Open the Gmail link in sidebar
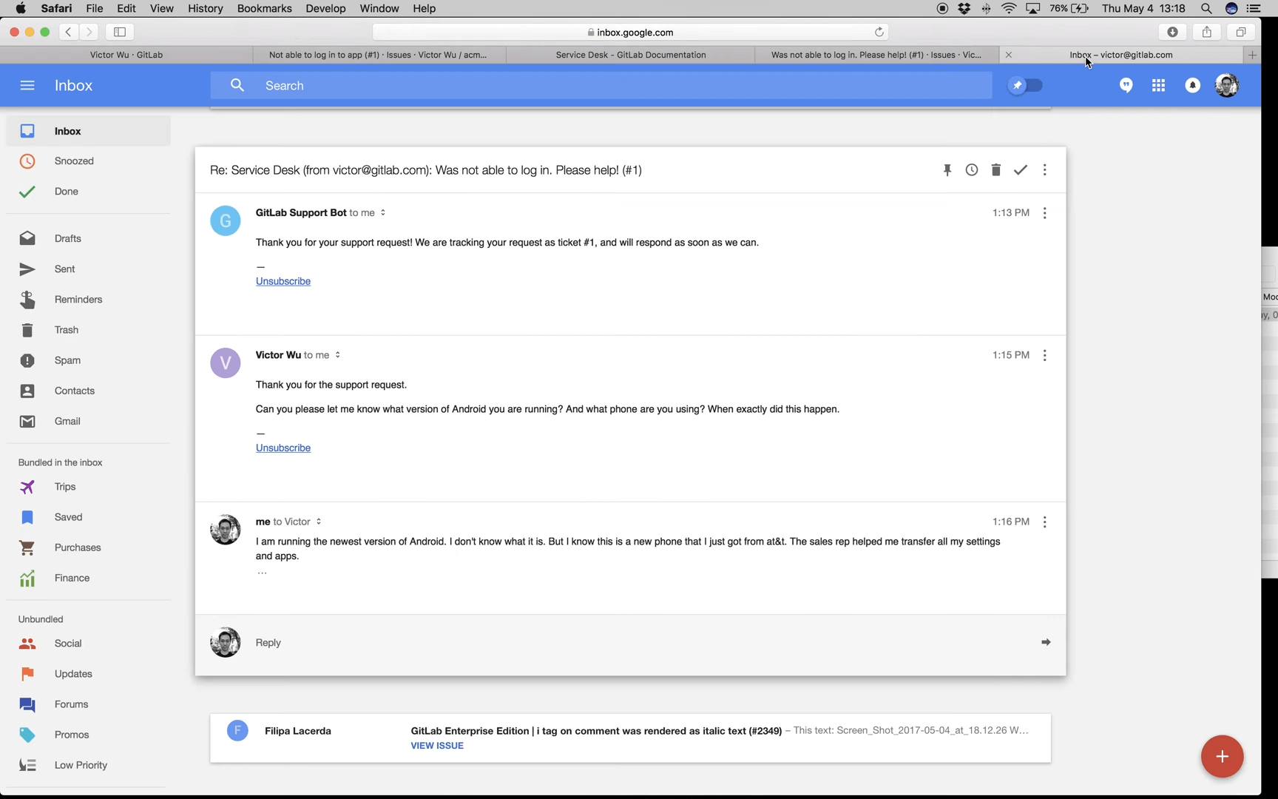The width and height of the screenshot is (1278, 799). coord(89,421)
